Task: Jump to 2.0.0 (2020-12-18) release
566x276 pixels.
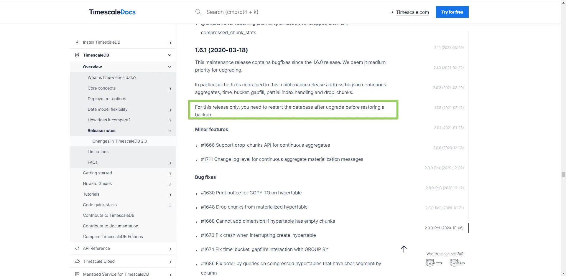Action: [x=448, y=148]
